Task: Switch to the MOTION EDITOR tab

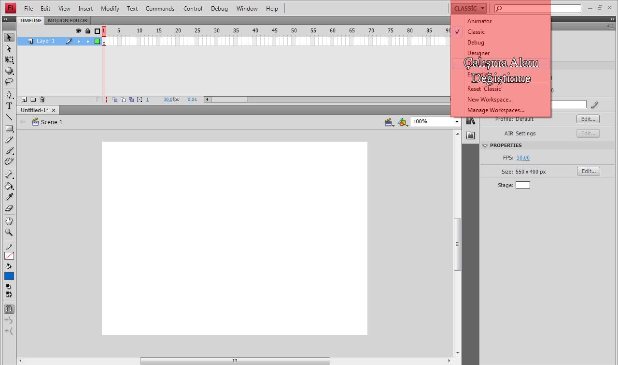Action: click(x=68, y=20)
